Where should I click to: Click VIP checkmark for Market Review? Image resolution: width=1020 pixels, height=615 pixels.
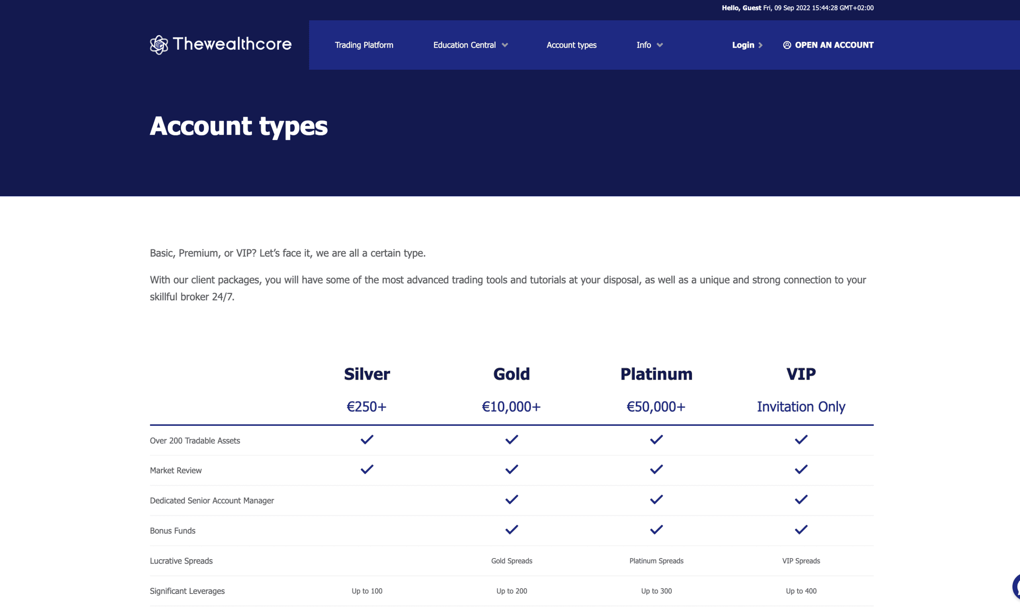[x=801, y=469]
